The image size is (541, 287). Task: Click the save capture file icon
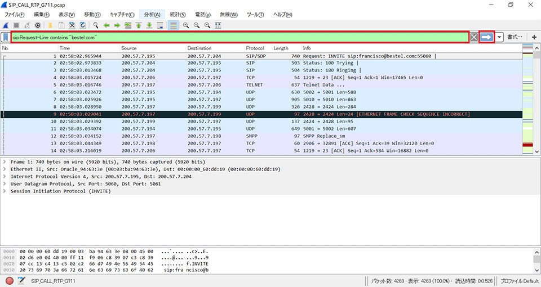click(61, 25)
